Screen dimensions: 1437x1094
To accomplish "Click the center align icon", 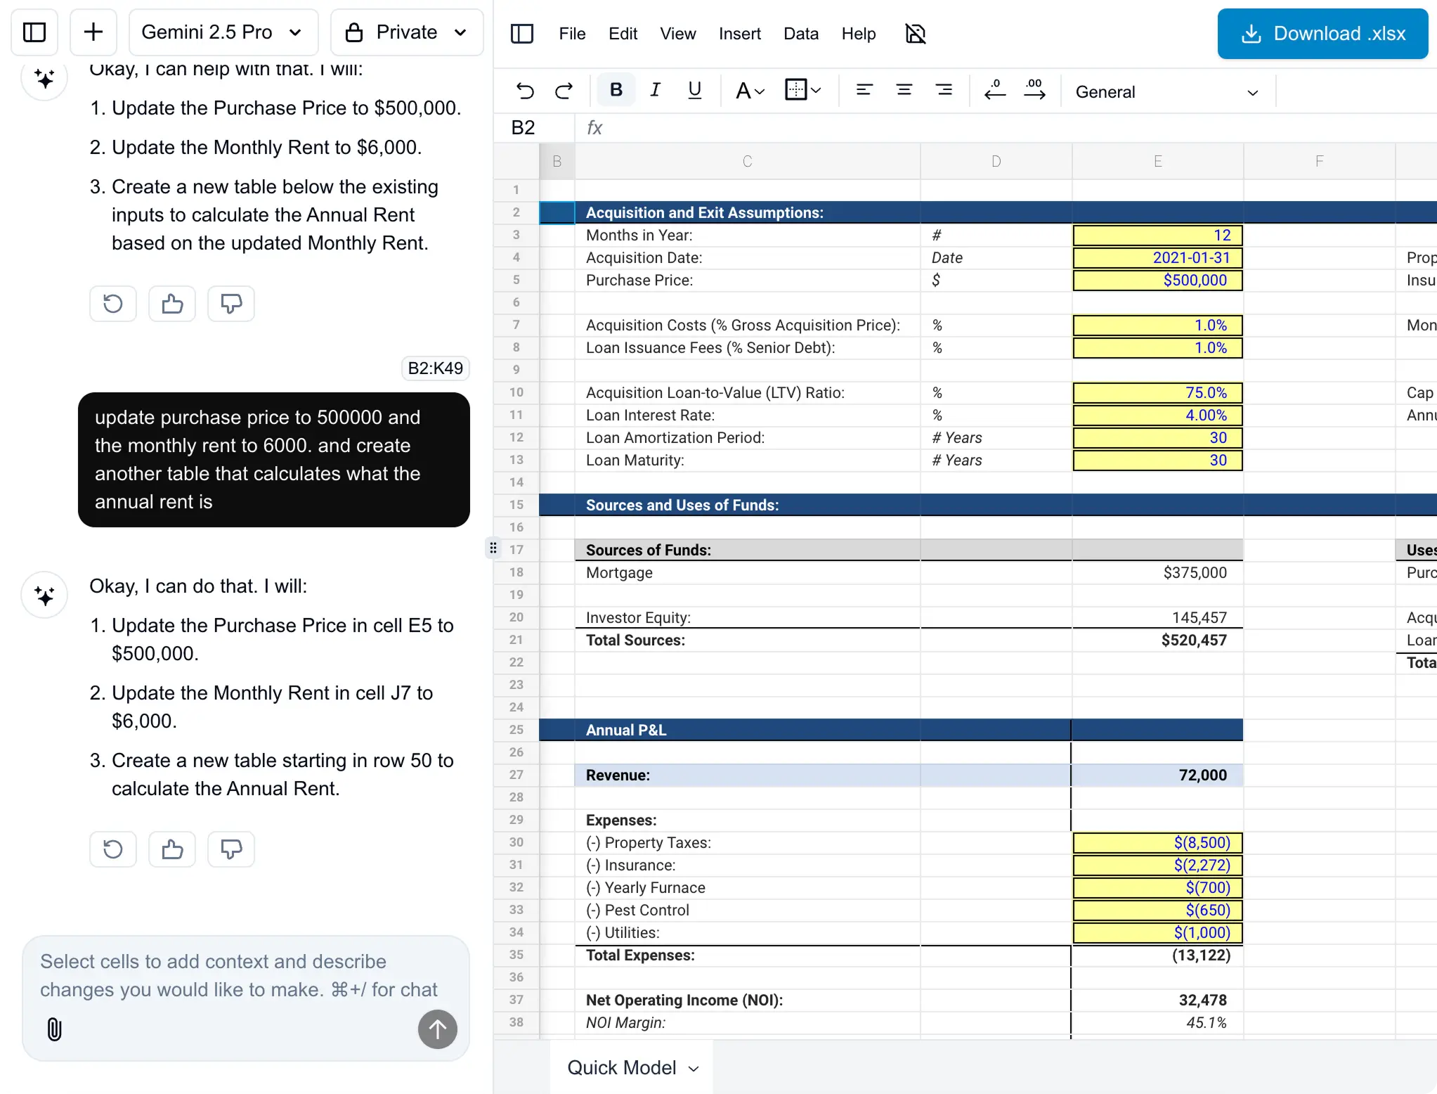I will (904, 90).
